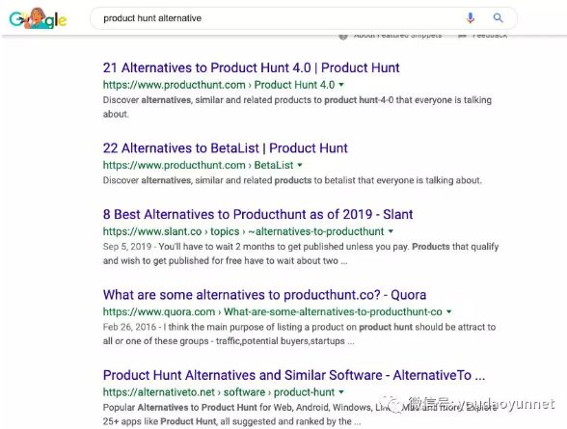Focus the search box containing product hunt alternative
The width and height of the screenshot is (567, 429).
303,18
